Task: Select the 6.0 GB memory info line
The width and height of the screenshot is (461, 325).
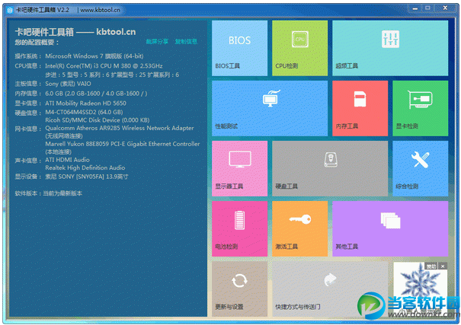Action: (x=96, y=94)
